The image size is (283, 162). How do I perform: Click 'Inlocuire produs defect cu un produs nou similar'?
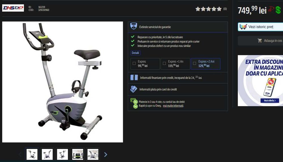pyautogui.click(x=164, y=46)
